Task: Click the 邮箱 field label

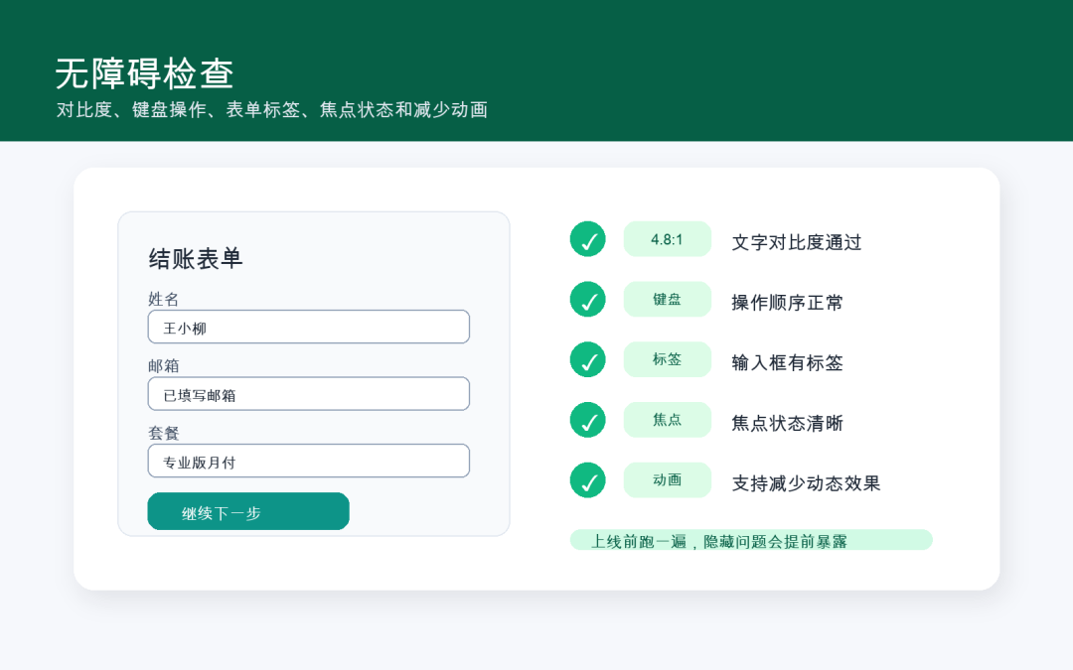Action: (x=164, y=365)
